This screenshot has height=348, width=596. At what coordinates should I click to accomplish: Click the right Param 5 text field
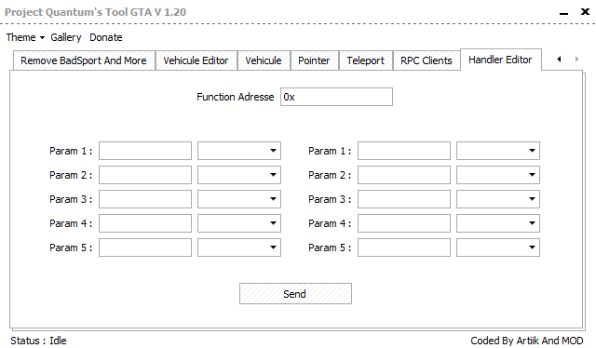(x=404, y=248)
